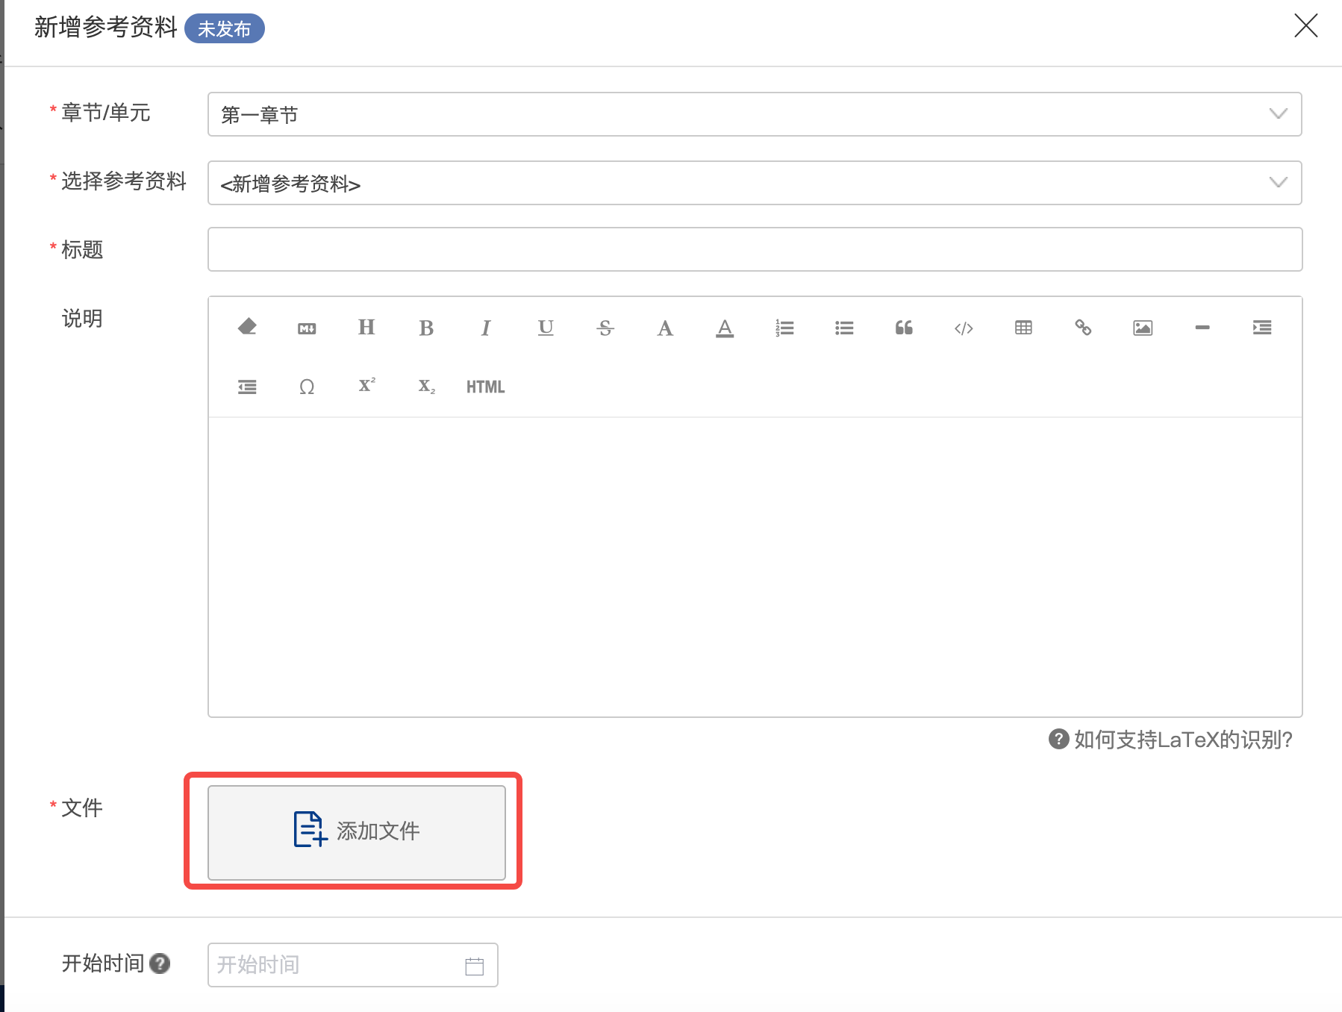The width and height of the screenshot is (1342, 1012).
Task: Apply italic formatting in the editor
Action: click(x=486, y=328)
